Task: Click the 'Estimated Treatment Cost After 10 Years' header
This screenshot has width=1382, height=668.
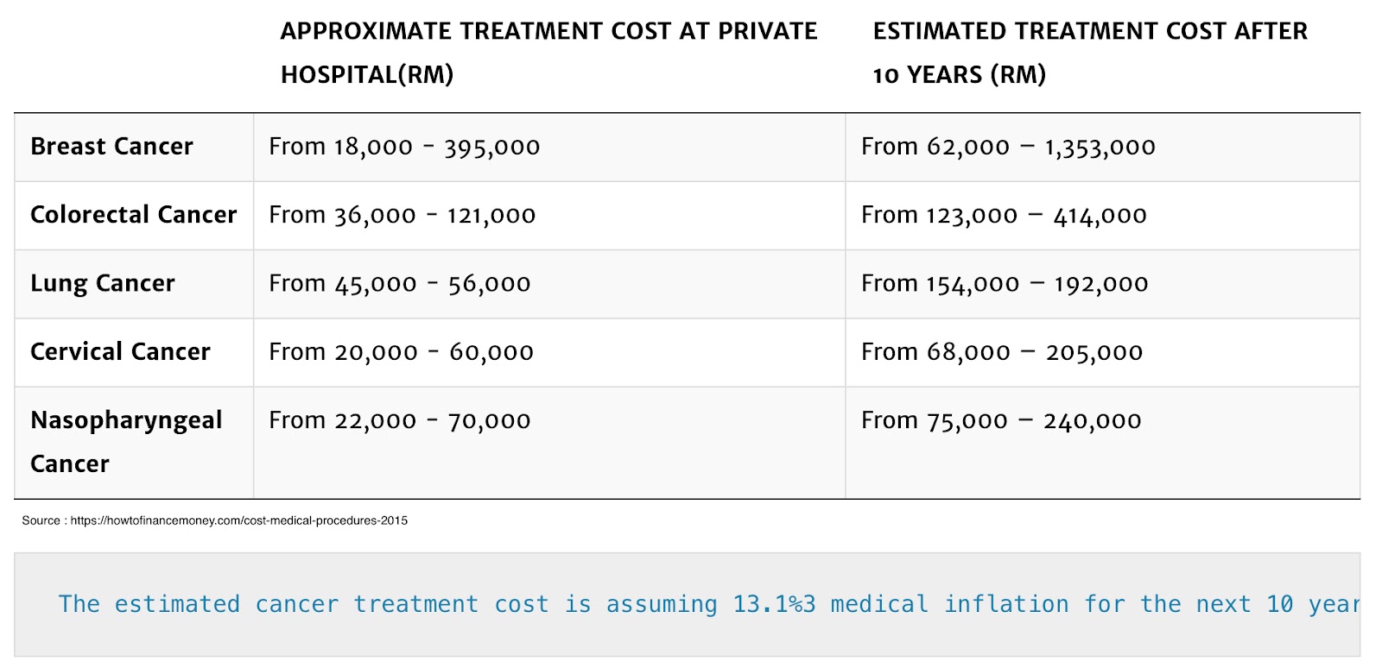Action: click(1090, 53)
